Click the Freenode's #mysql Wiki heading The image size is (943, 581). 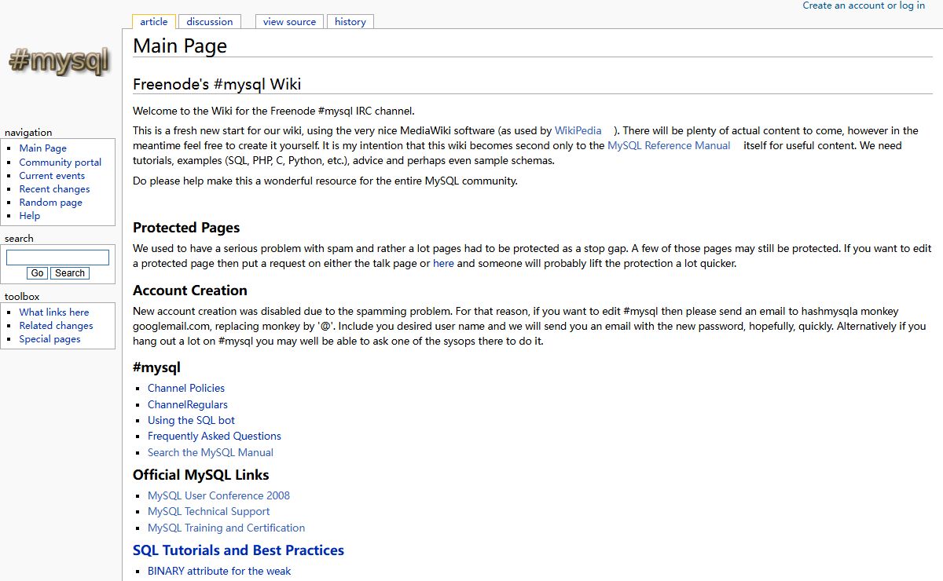coord(217,84)
